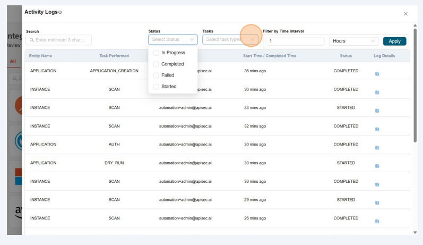Click the DRY_RUN task cell
This screenshot has width=423, height=245.
114,163
